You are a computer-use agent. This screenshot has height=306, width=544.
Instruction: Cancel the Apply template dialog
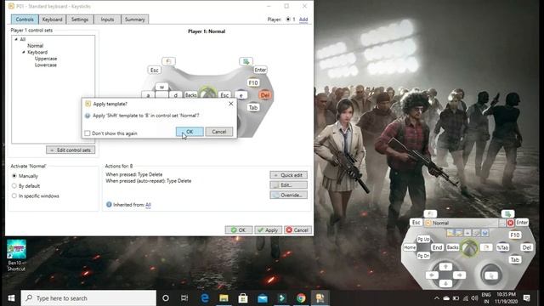pos(219,132)
